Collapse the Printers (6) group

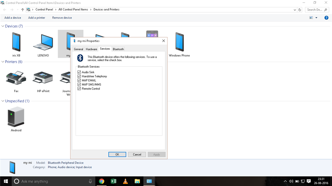3,62
